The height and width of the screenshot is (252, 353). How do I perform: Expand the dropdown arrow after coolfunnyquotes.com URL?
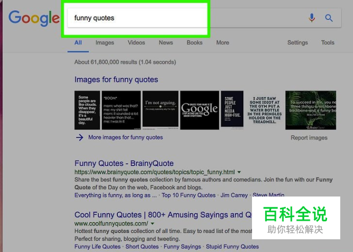[x=153, y=223]
